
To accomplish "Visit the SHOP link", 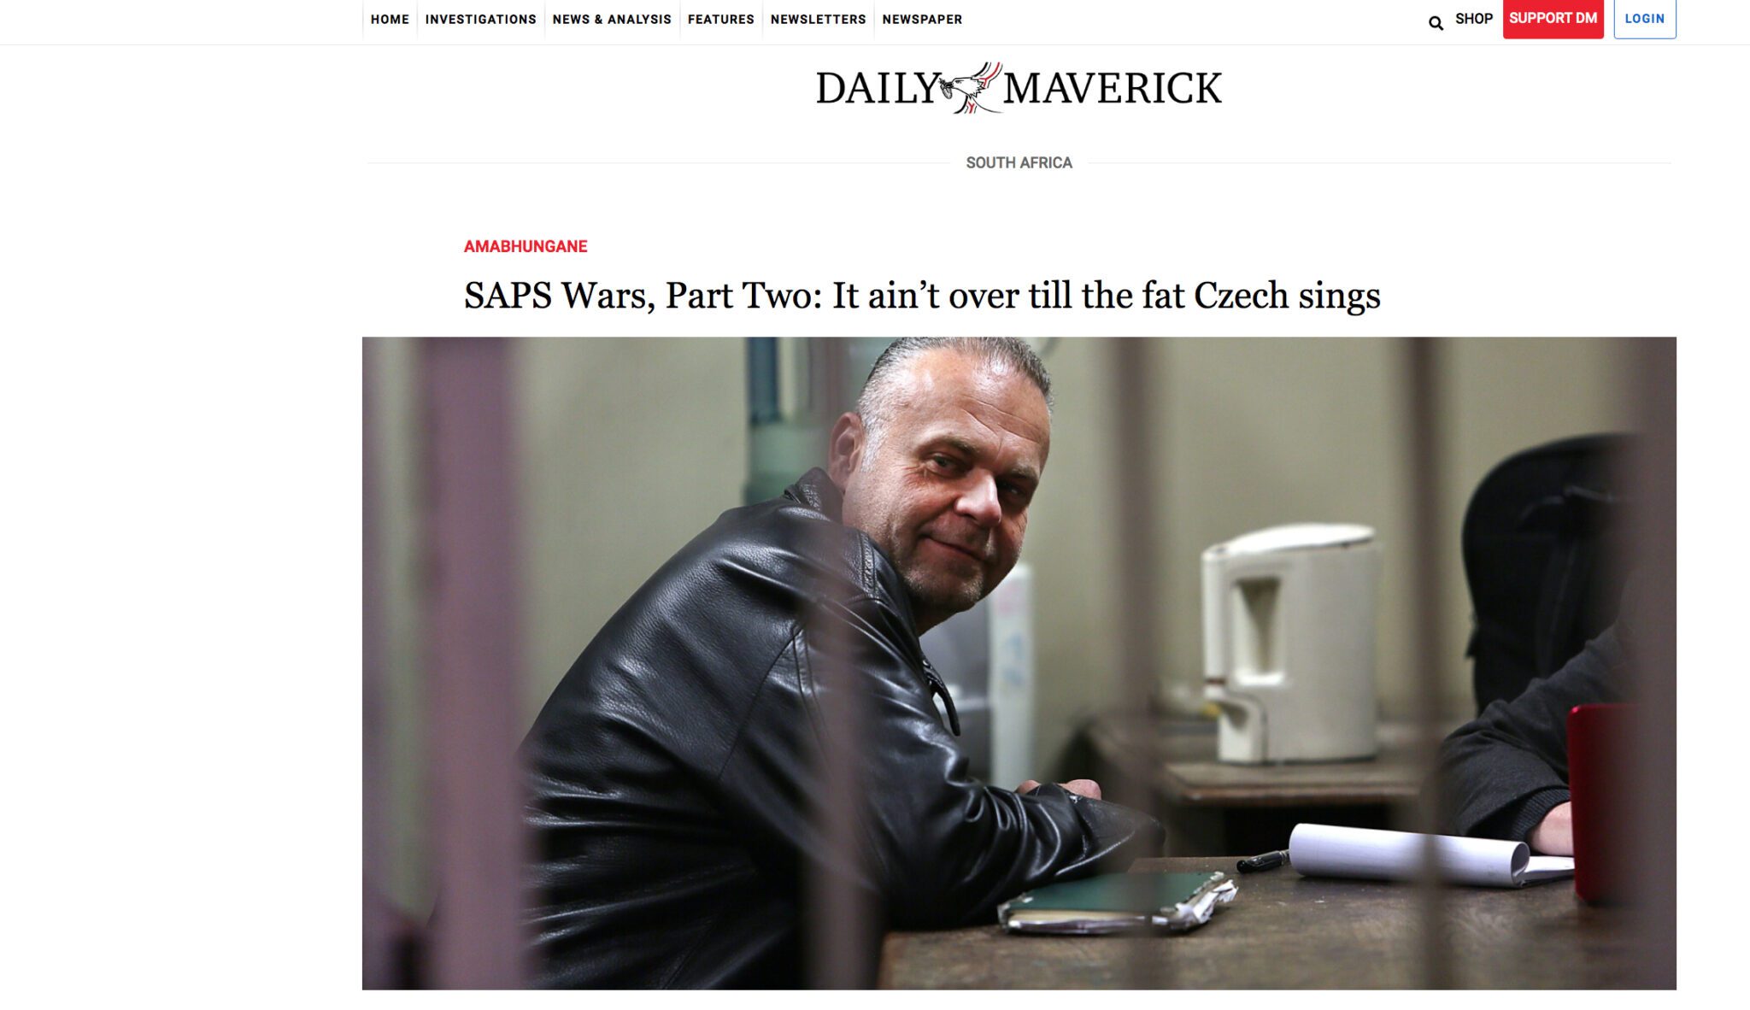I will coord(1474,19).
